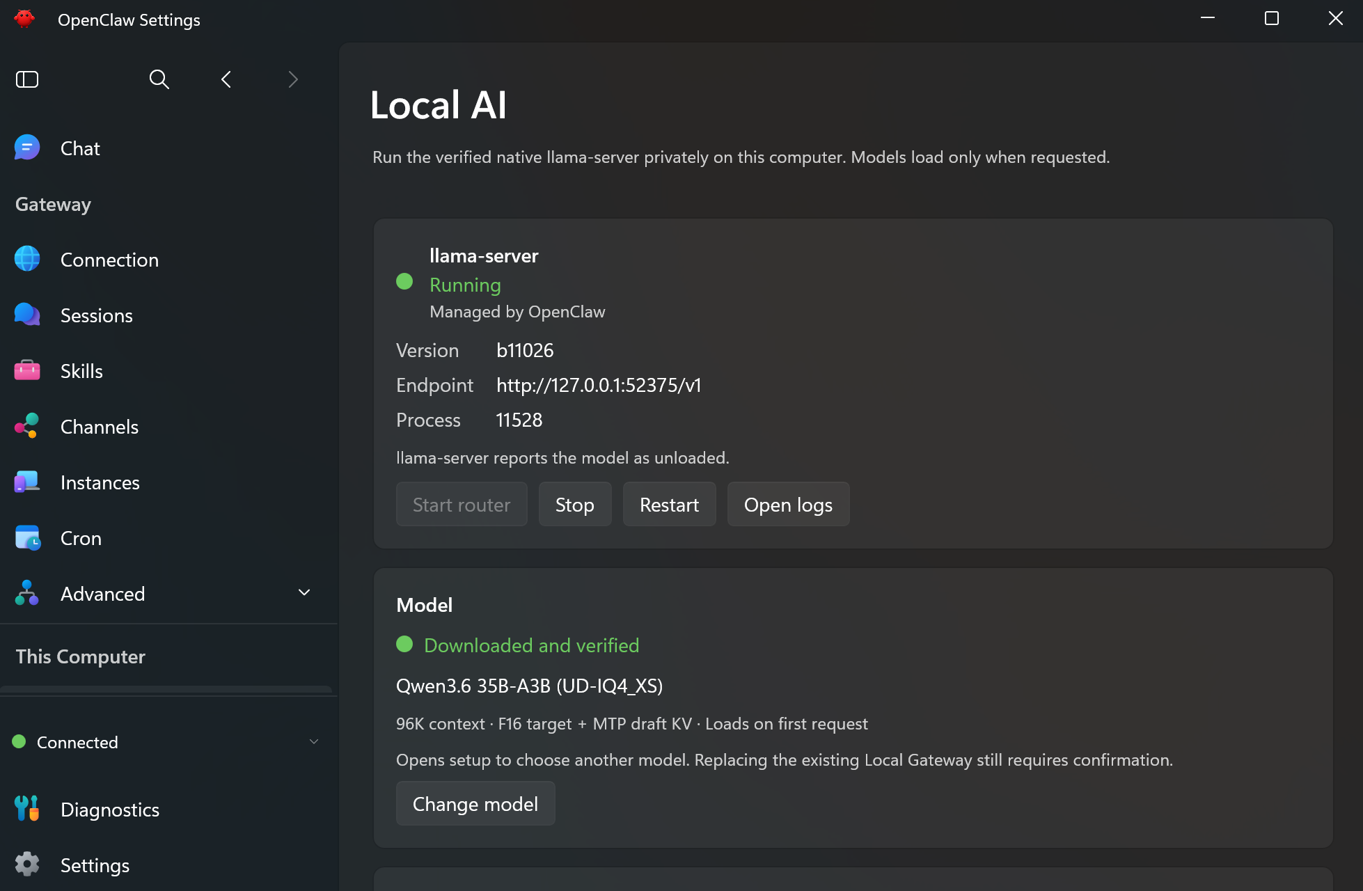Click the Running status text
Viewport: 1363px width, 891px height.
[x=465, y=285]
